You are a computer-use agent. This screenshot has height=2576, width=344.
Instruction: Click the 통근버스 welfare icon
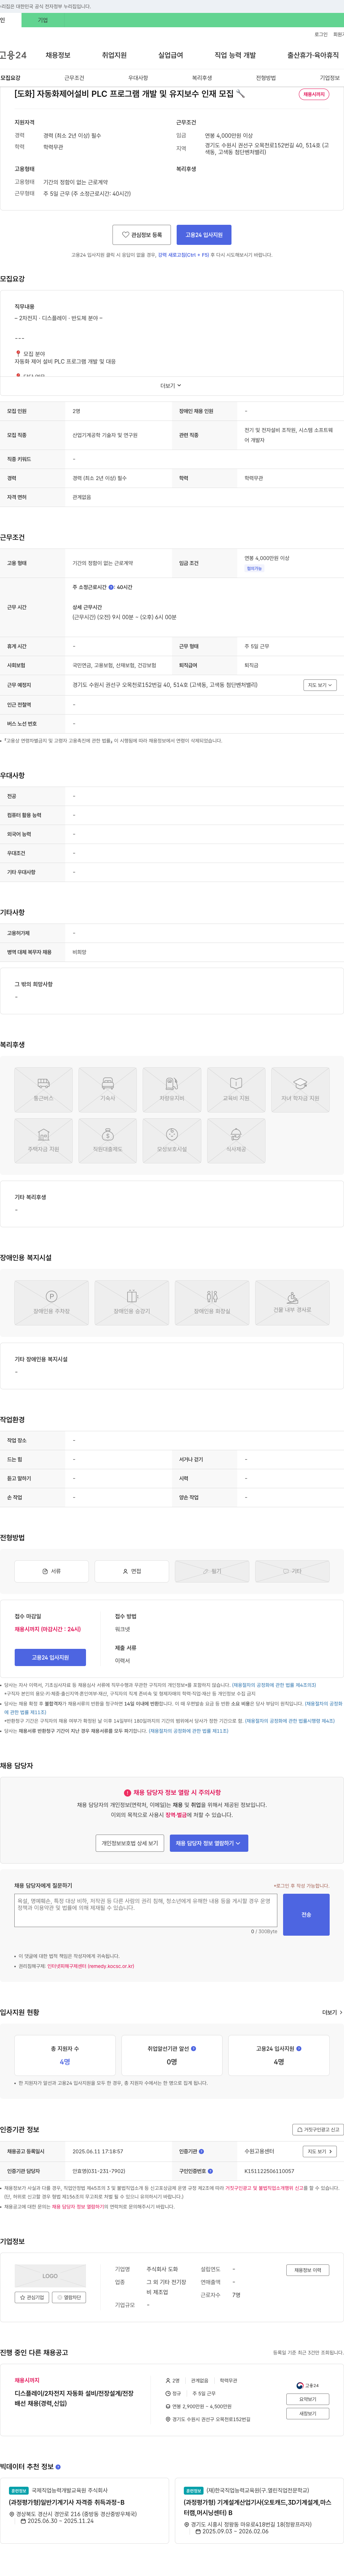click(x=43, y=1090)
